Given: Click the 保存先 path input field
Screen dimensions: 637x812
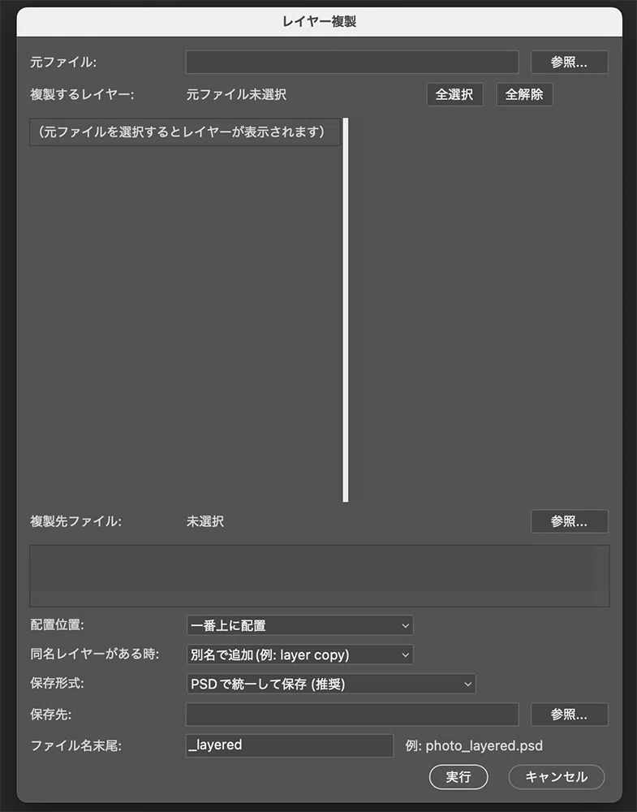Looking at the screenshot, I should (x=352, y=715).
